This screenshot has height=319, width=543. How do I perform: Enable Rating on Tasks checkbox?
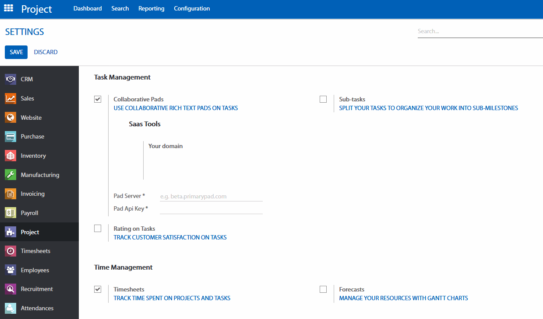point(98,229)
